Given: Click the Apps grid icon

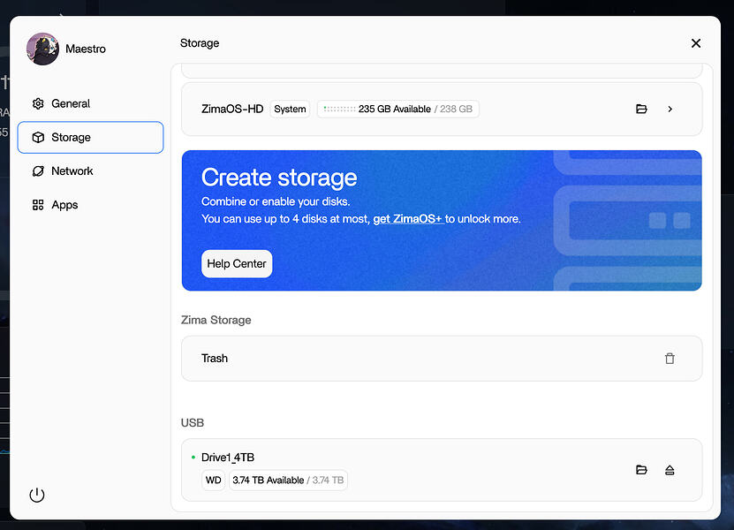Looking at the screenshot, I should [38, 205].
